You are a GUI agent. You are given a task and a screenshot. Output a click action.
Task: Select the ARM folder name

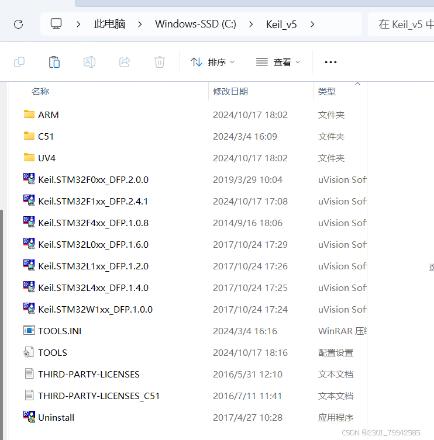pos(49,115)
